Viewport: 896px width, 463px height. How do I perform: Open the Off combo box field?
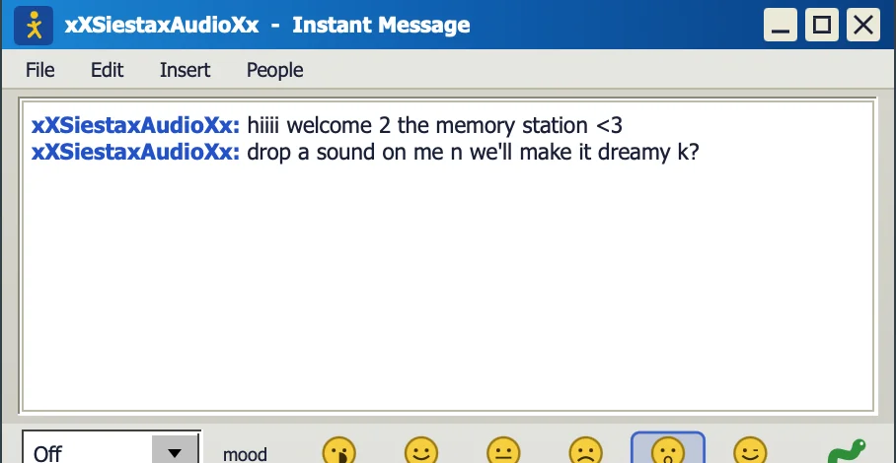pos(112,447)
